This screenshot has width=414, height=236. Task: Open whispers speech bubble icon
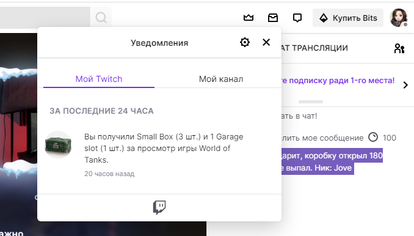(297, 18)
